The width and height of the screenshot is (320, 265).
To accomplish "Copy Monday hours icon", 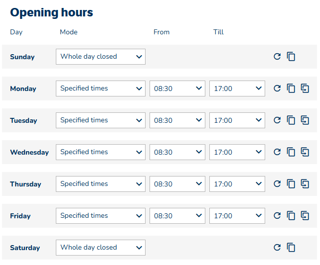I will pos(291,88).
